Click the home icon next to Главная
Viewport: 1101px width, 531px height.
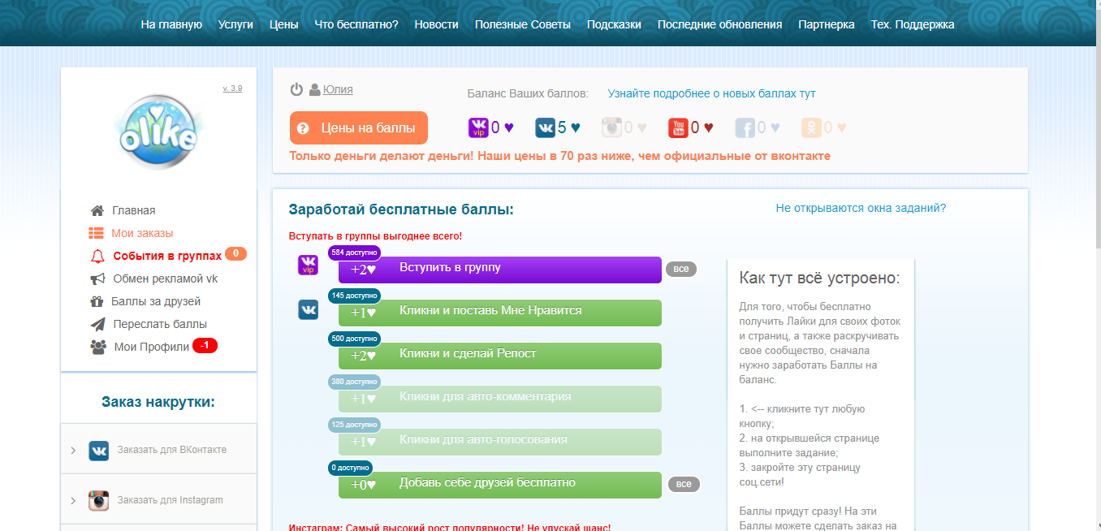click(x=97, y=210)
